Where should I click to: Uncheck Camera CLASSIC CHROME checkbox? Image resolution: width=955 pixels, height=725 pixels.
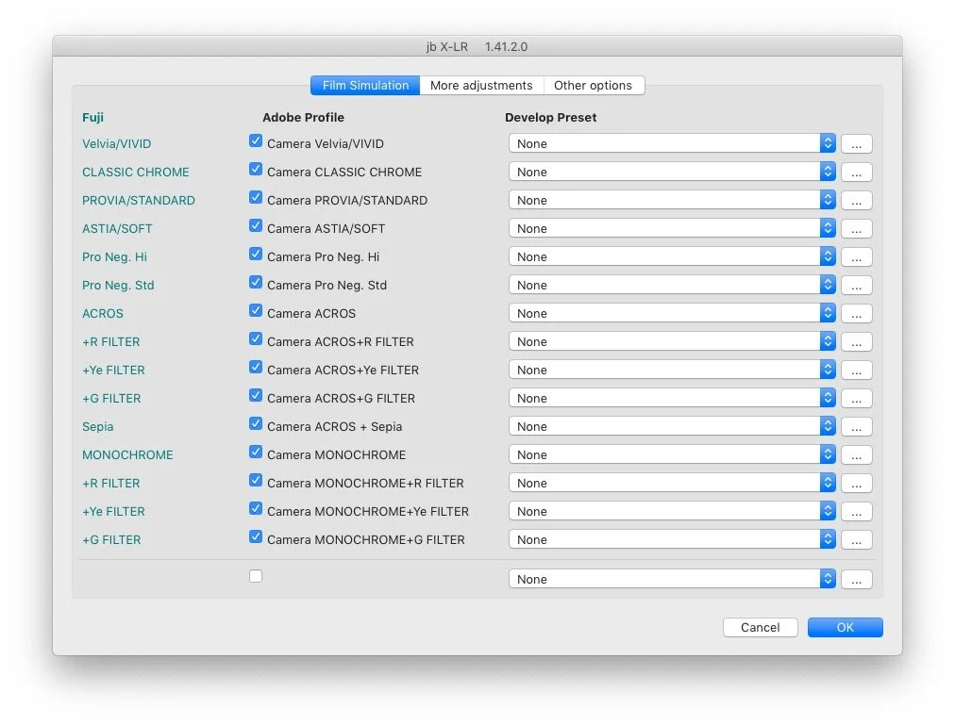pos(256,169)
